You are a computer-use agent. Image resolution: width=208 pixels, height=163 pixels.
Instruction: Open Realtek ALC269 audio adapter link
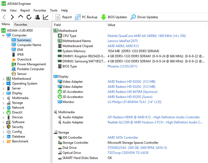[x=155, y=122]
